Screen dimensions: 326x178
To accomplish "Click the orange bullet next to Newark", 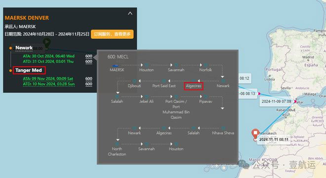I will click(x=10, y=48).
